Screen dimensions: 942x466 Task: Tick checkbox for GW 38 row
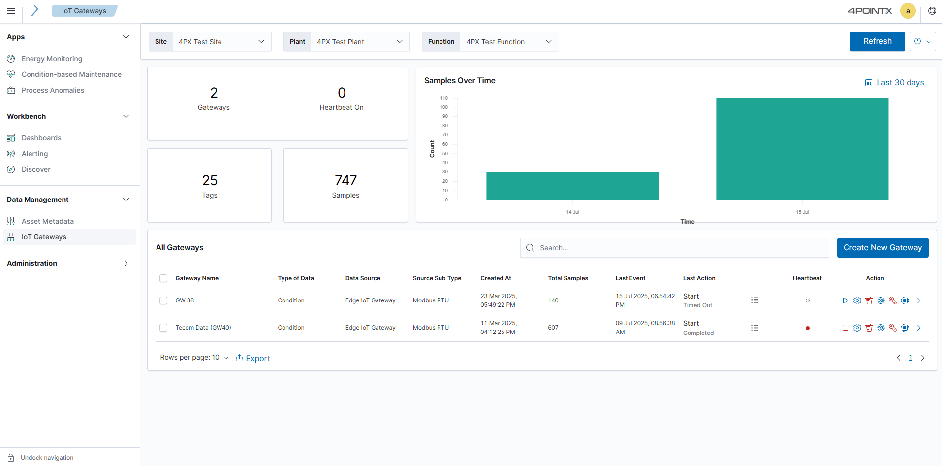[x=163, y=300]
